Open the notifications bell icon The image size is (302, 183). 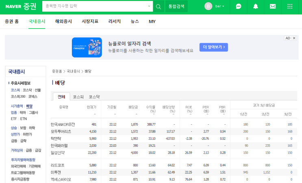(x=256, y=7)
